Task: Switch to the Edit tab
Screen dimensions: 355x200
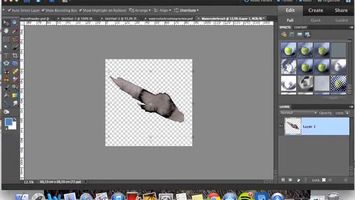Action: 290,11
